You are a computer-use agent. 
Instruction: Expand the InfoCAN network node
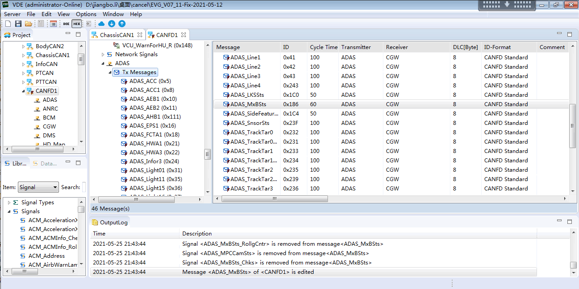[x=24, y=64]
